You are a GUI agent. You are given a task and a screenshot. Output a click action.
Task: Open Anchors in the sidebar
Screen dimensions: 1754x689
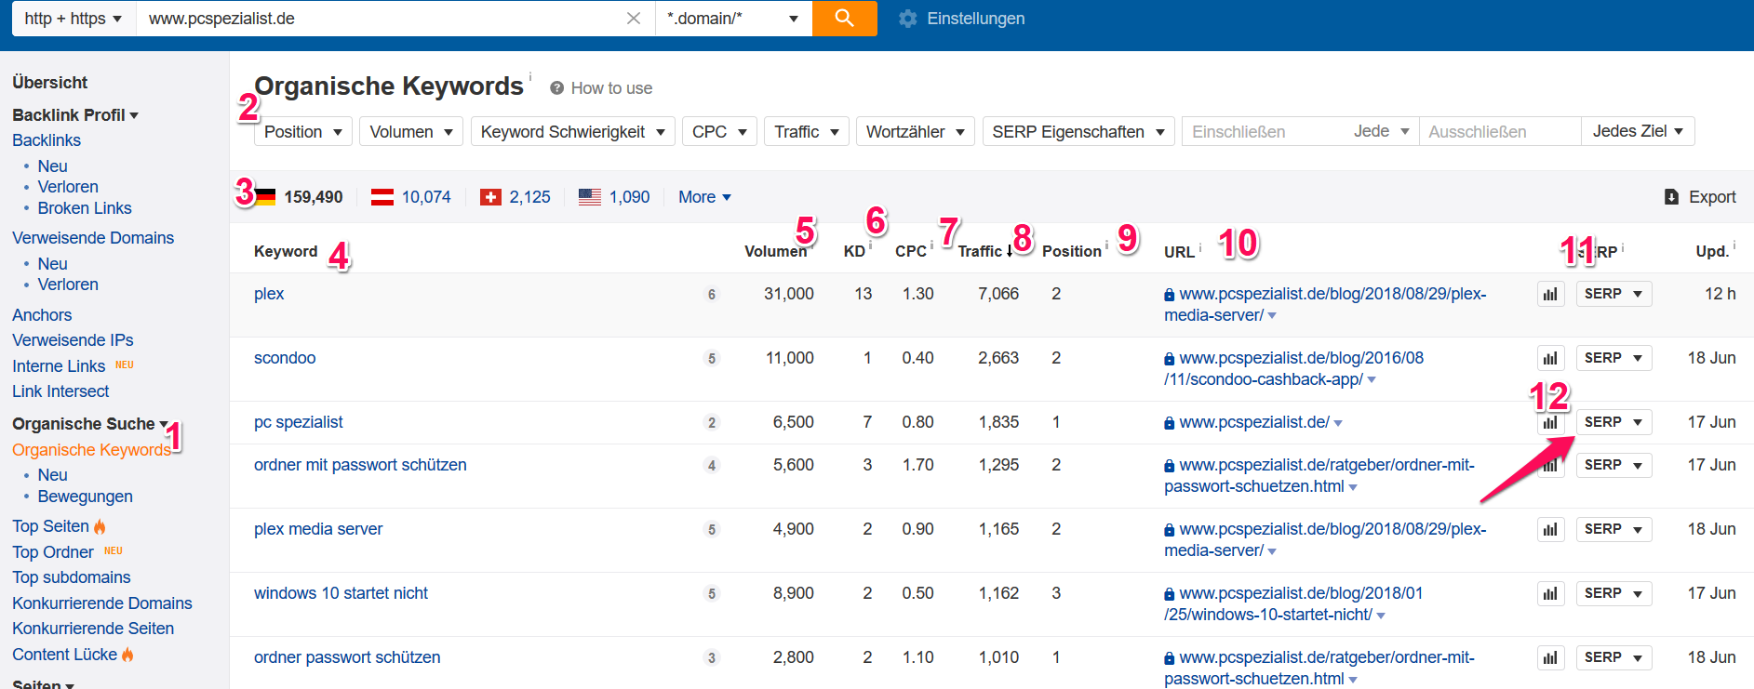(x=42, y=315)
